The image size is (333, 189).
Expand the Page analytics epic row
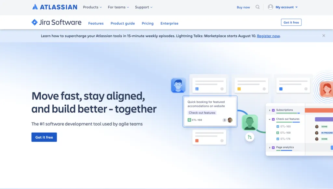tap(270, 148)
